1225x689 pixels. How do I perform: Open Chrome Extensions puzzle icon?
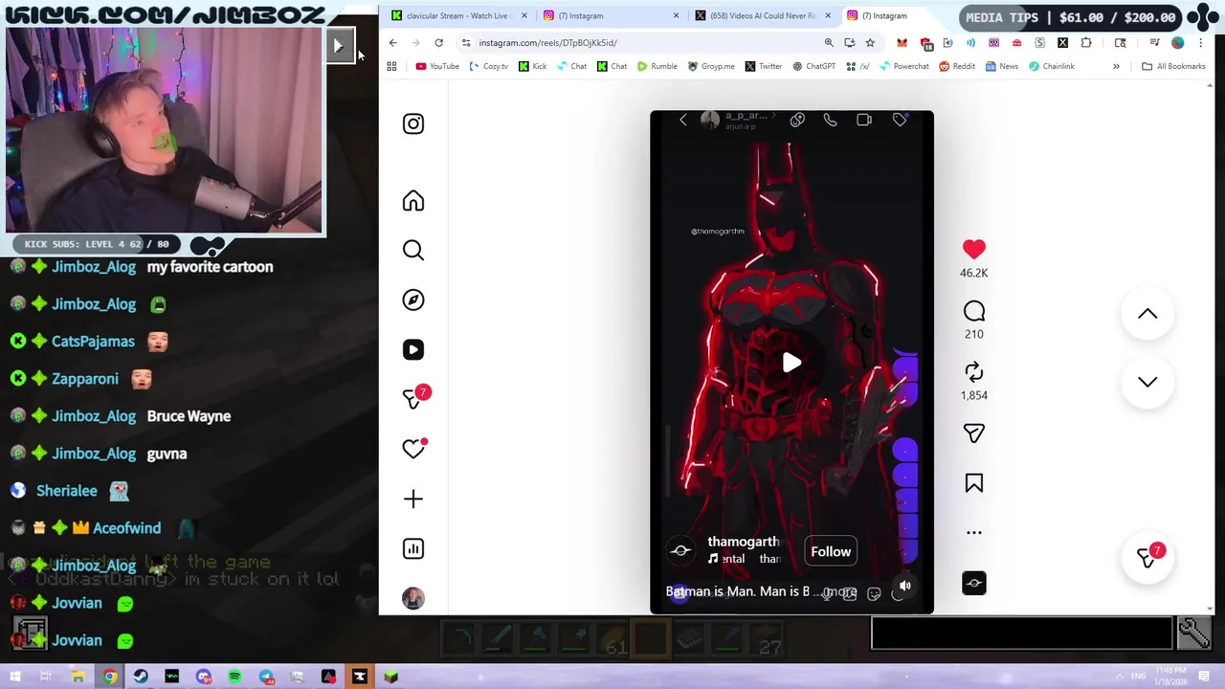(x=1086, y=42)
